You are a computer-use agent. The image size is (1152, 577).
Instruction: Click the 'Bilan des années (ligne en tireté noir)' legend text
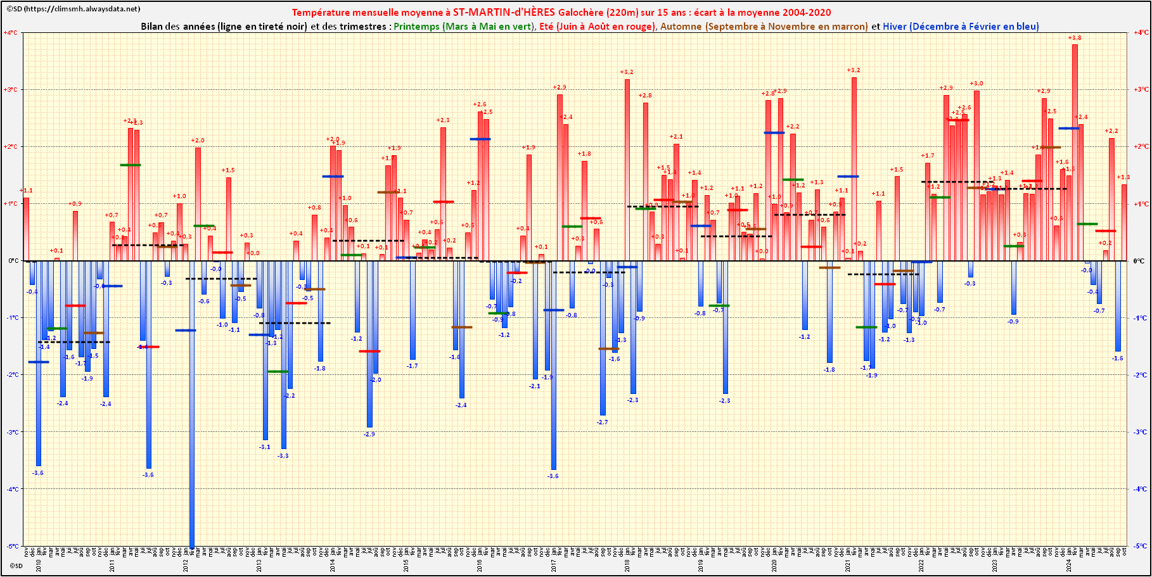tap(224, 27)
